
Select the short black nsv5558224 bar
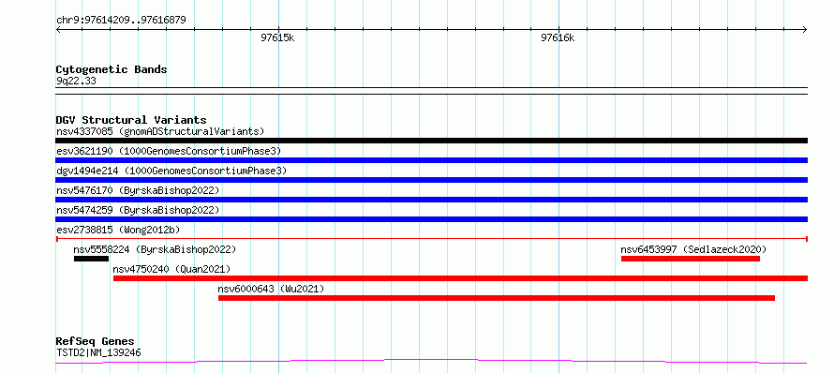click(x=92, y=259)
